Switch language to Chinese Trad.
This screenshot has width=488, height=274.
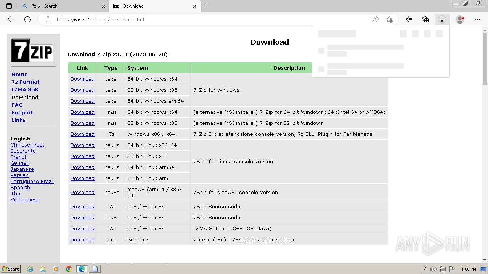point(27,145)
